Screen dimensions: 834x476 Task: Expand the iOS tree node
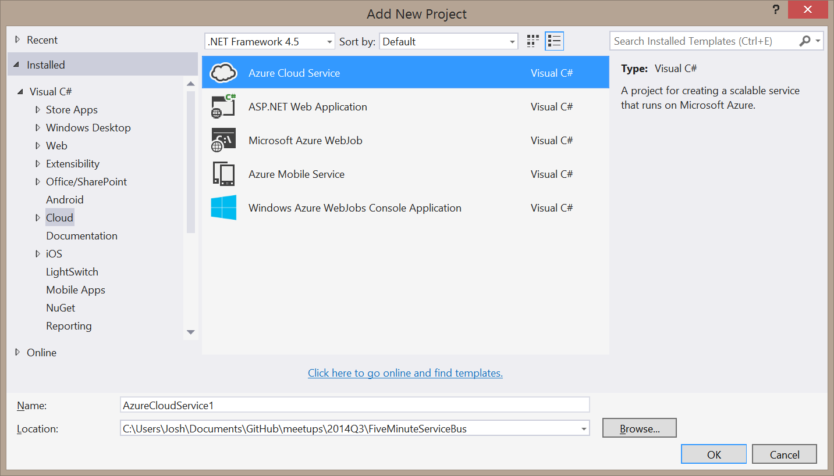[38, 254]
